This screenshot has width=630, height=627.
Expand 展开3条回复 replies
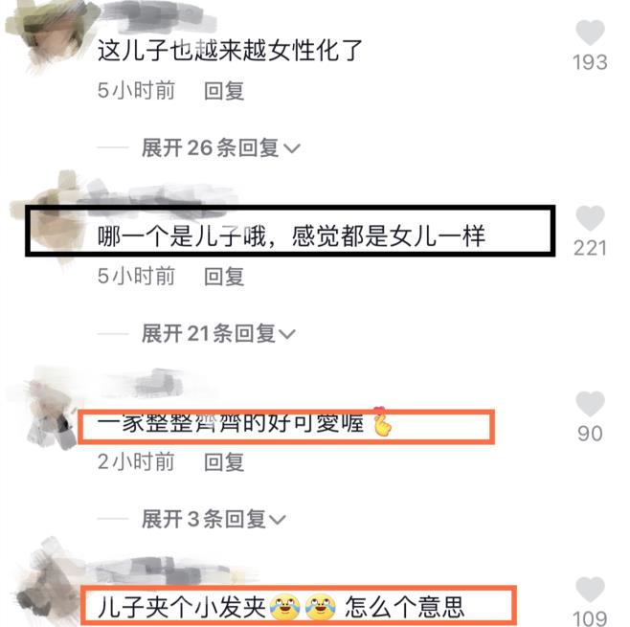click(x=214, y=519)
